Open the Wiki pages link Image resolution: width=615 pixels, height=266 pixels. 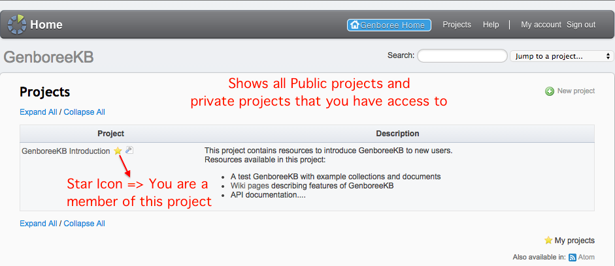click(x=250, y=186)
